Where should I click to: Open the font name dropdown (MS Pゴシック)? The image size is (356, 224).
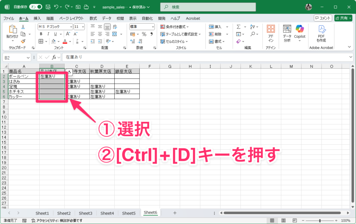click(55, 27)
